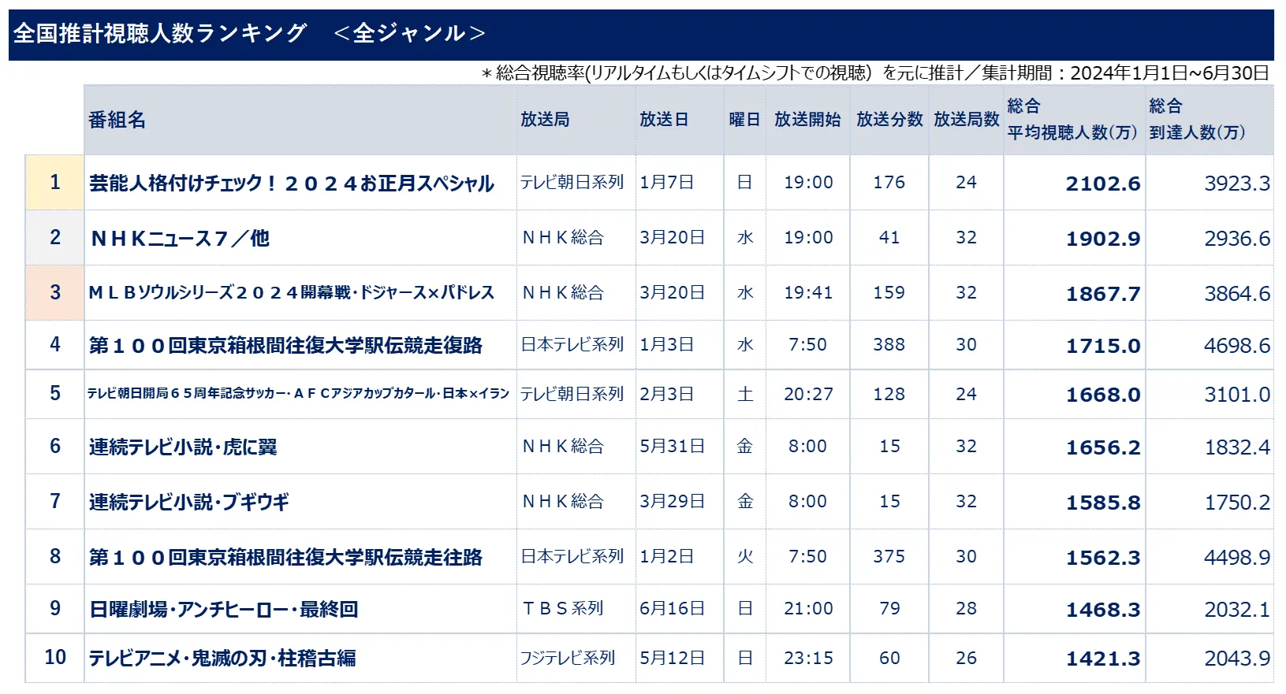Click the 放送開始 column header
Viewport: 1286px width, 694px height.
807,120
